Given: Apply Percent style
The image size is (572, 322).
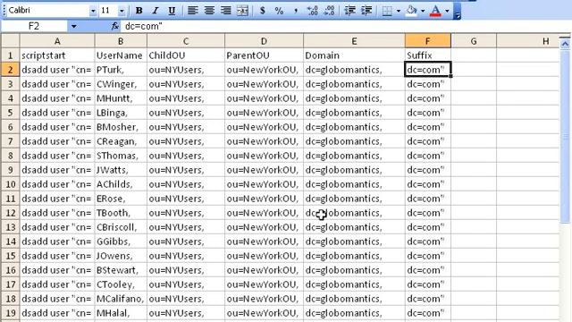Looking at the screenshot, I should pyautogui.click(x=279, y=11).
